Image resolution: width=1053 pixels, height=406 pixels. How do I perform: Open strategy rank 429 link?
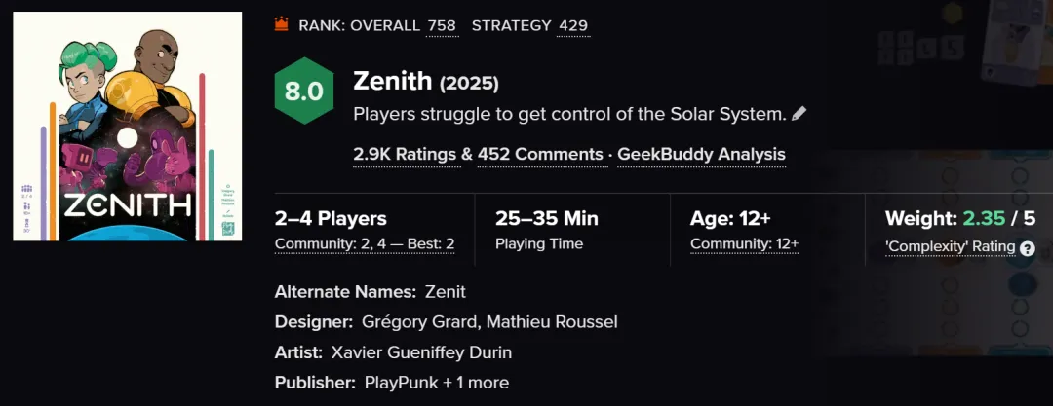[x=573, y=25]
